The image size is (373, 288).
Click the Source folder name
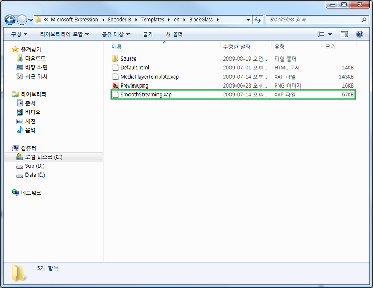tap(128, 59)
